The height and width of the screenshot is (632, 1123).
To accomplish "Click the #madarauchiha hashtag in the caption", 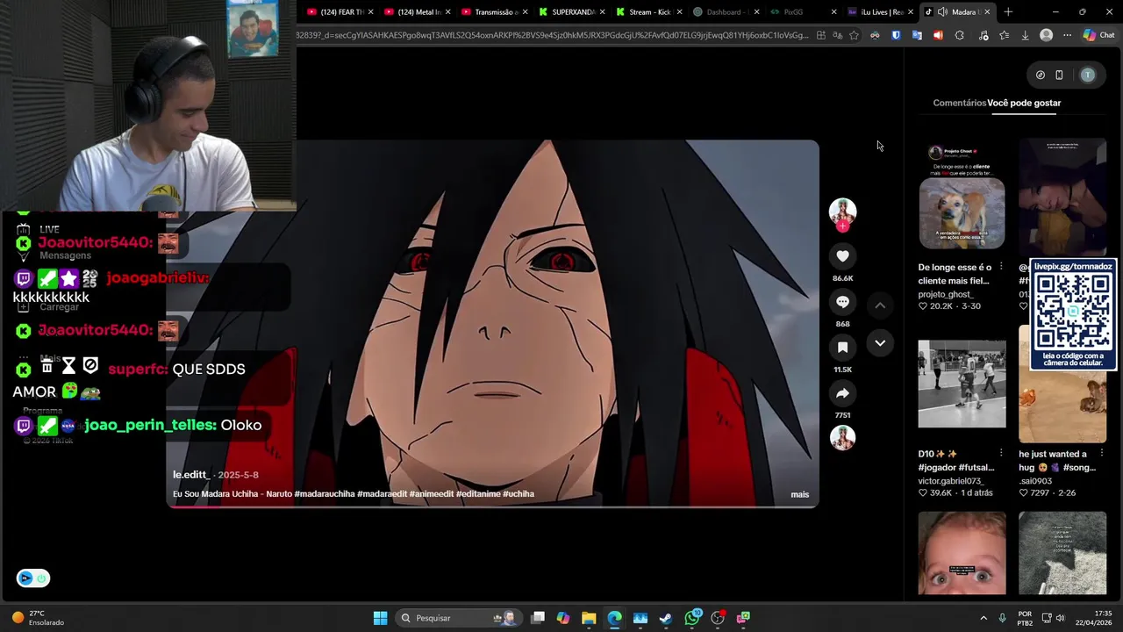I will tap(325, 494).
